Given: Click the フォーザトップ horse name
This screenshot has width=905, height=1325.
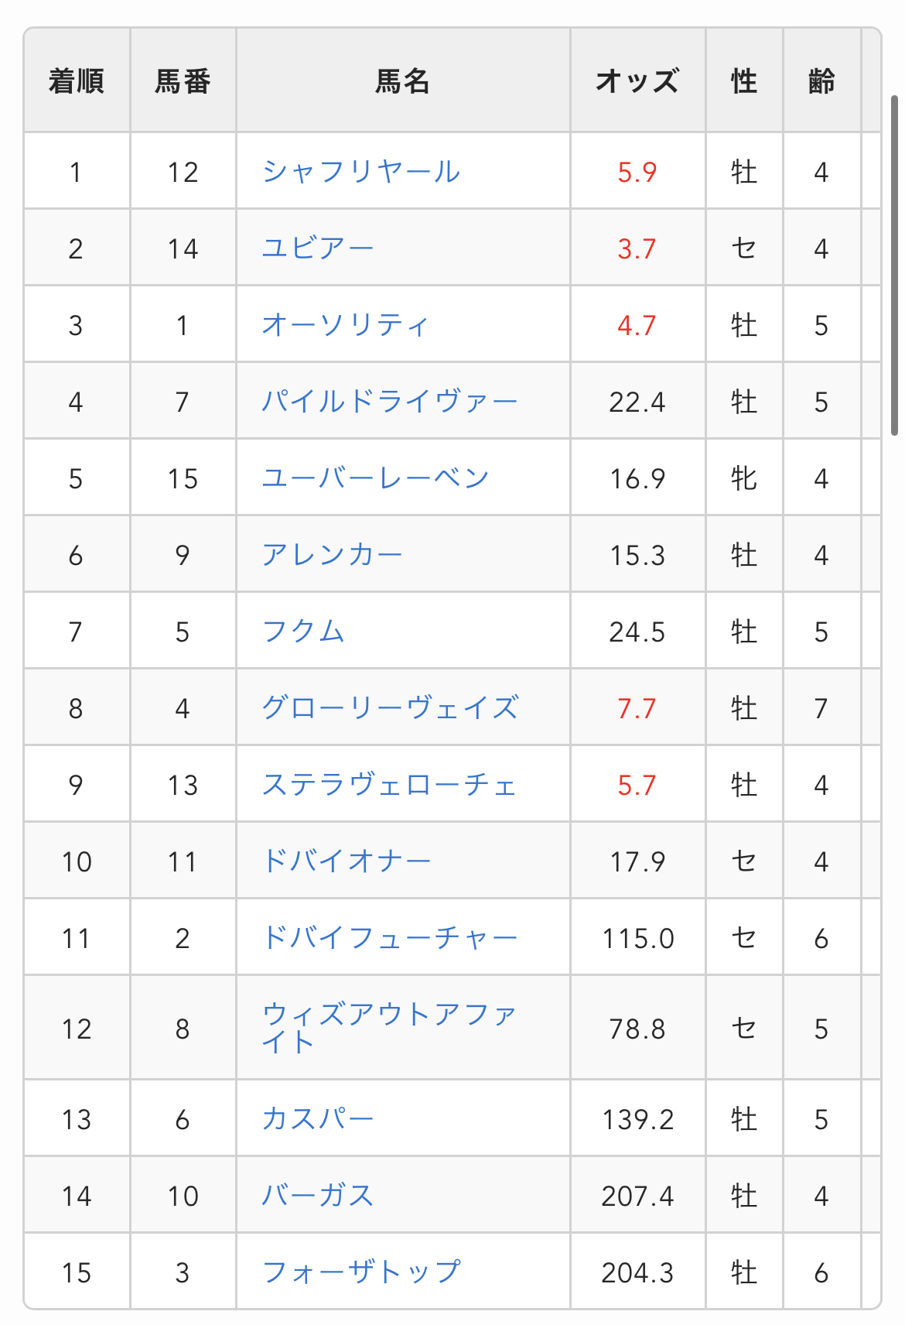Looking at the screenshot, I should [x=361, y=1272].
